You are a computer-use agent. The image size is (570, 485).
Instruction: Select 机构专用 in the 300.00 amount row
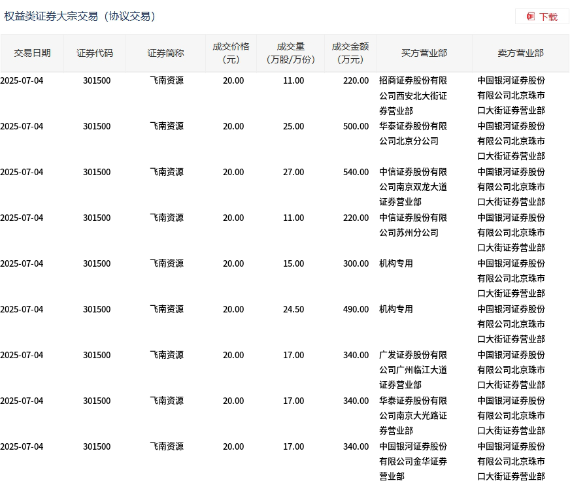click(x=396, y=263)
